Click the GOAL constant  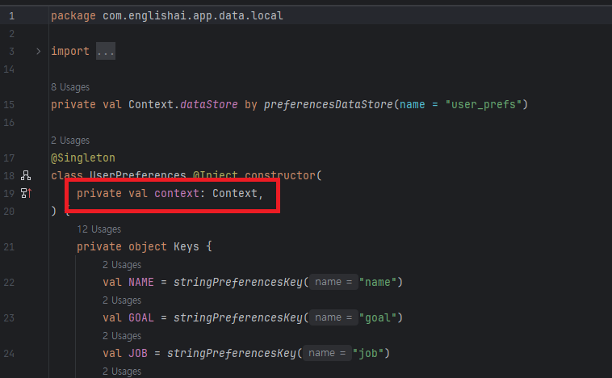pos(141,318)
